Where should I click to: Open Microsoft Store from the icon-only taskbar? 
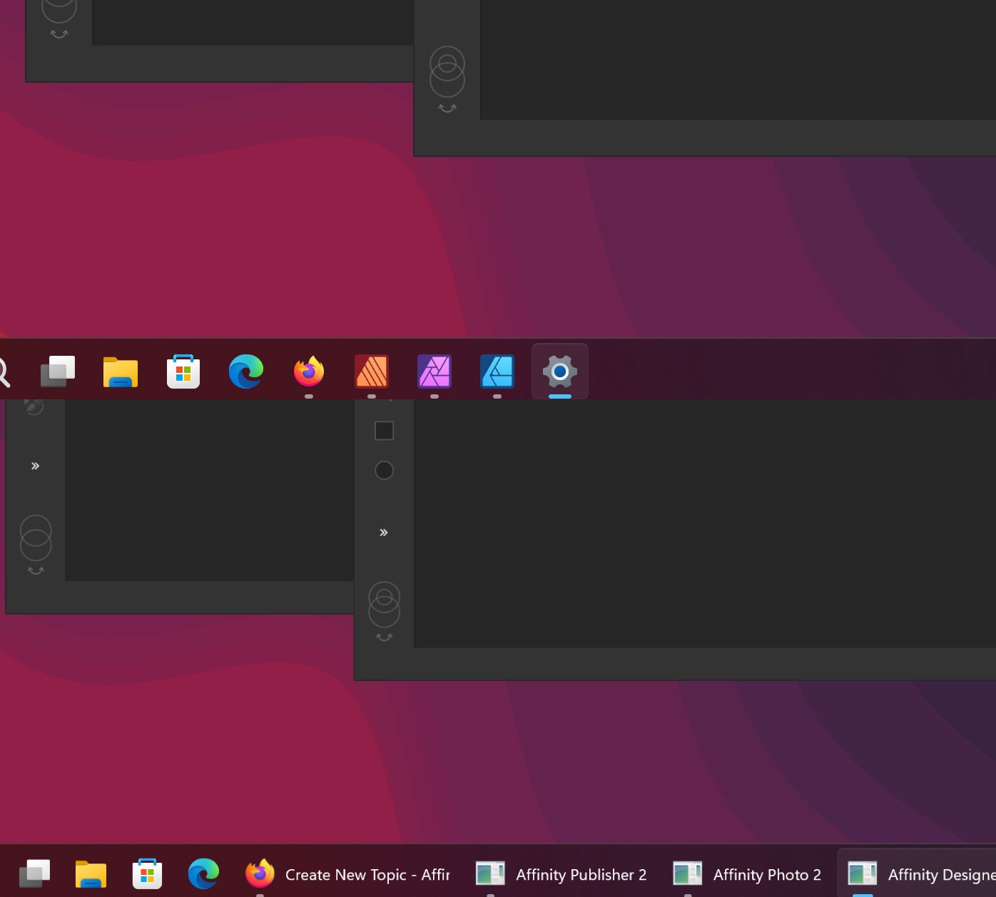(183, 371)
